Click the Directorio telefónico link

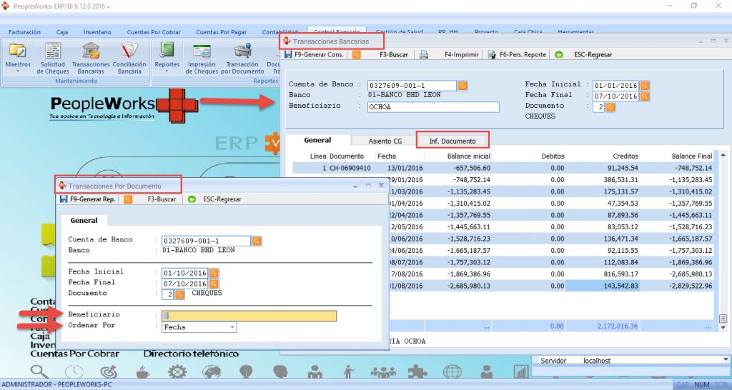point(191,354)
